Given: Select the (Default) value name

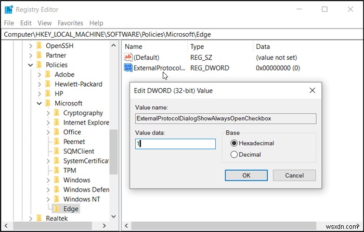Looking at the screenshot, I should click(146, 58).
